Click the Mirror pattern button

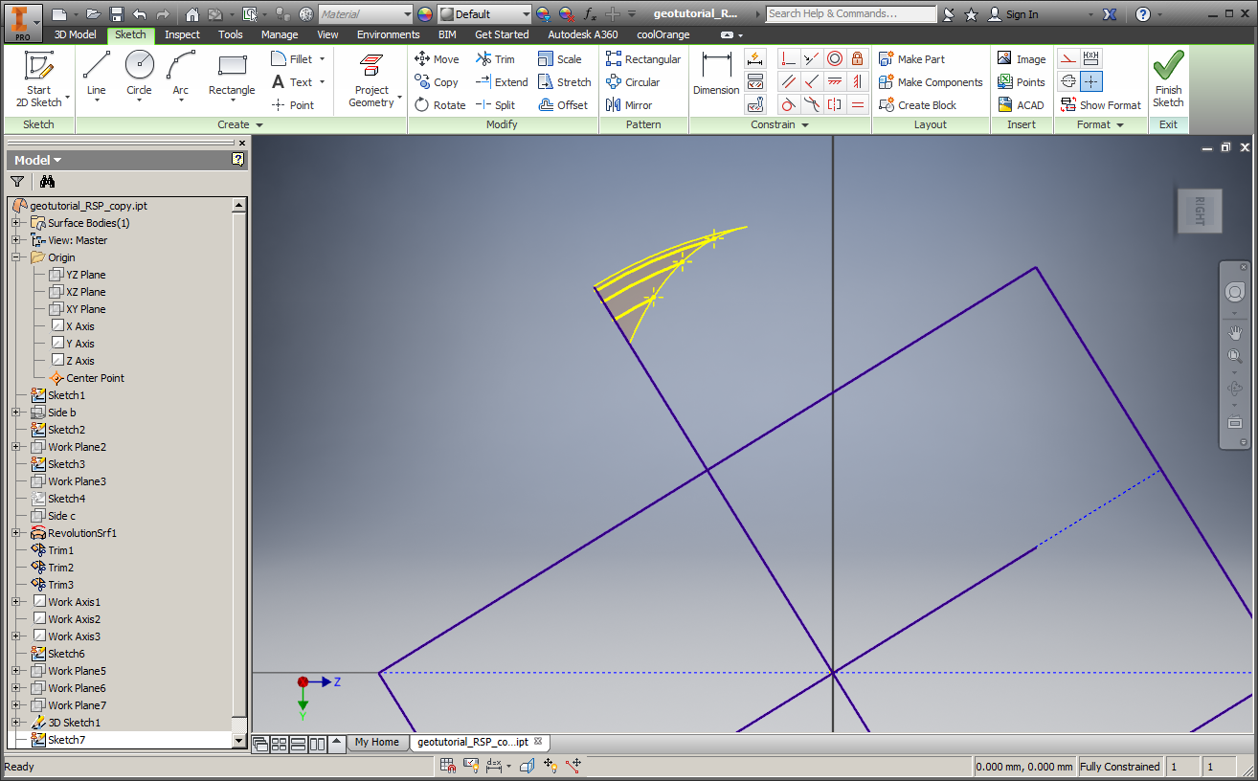click(629, 105)
